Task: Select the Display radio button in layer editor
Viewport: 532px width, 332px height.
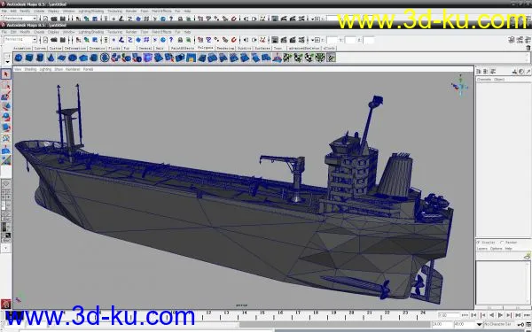Action: pyautogui.click(x=479, y=243)
